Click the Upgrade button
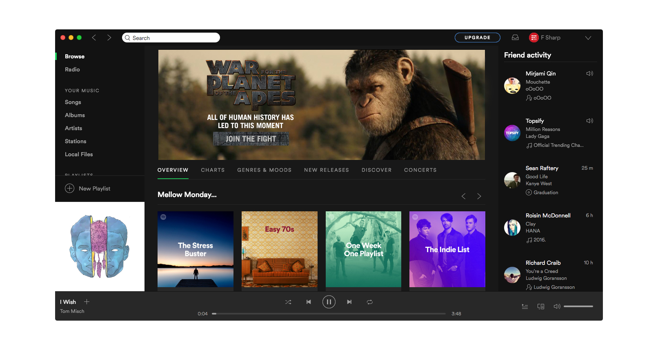This screenshot has width=658, height=350. point(477,38)
